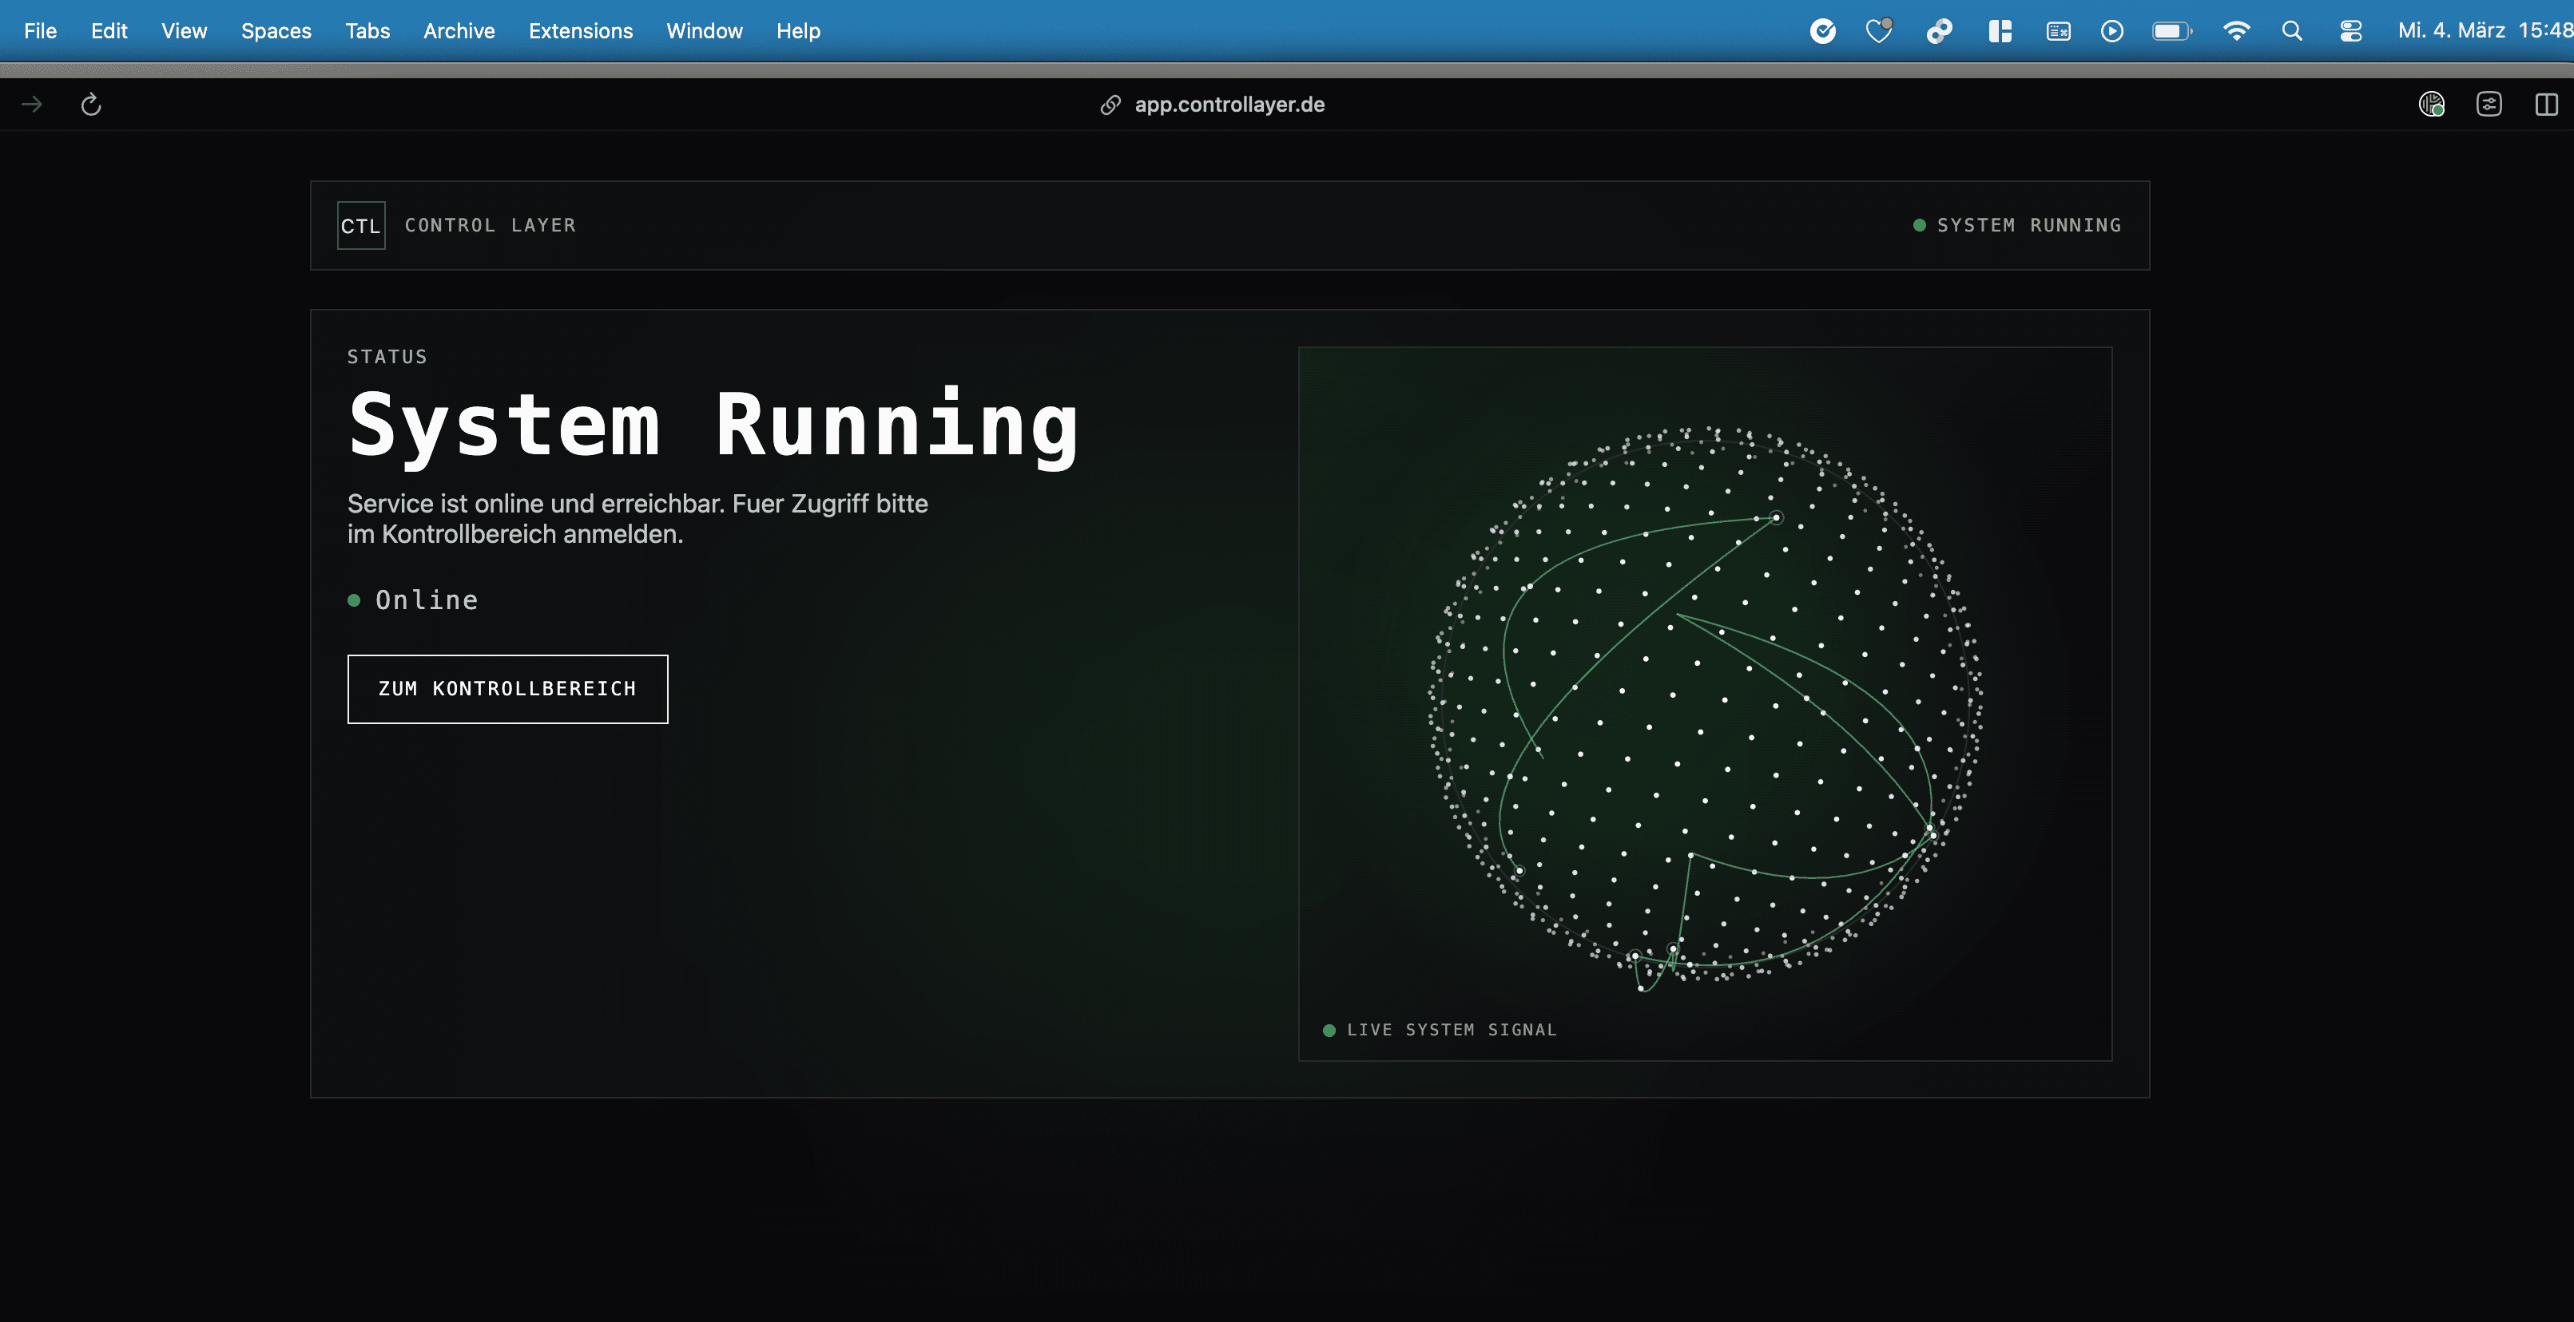Viewport: 2574px width, 1322px height.
Task: Open the Archive menu
Action: [x=459, y=31]
